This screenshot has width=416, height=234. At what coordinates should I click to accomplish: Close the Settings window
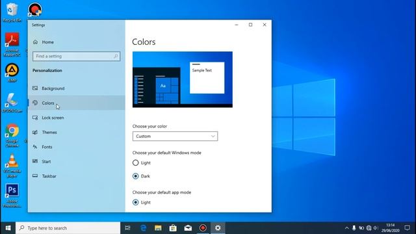tap(265, 25)
